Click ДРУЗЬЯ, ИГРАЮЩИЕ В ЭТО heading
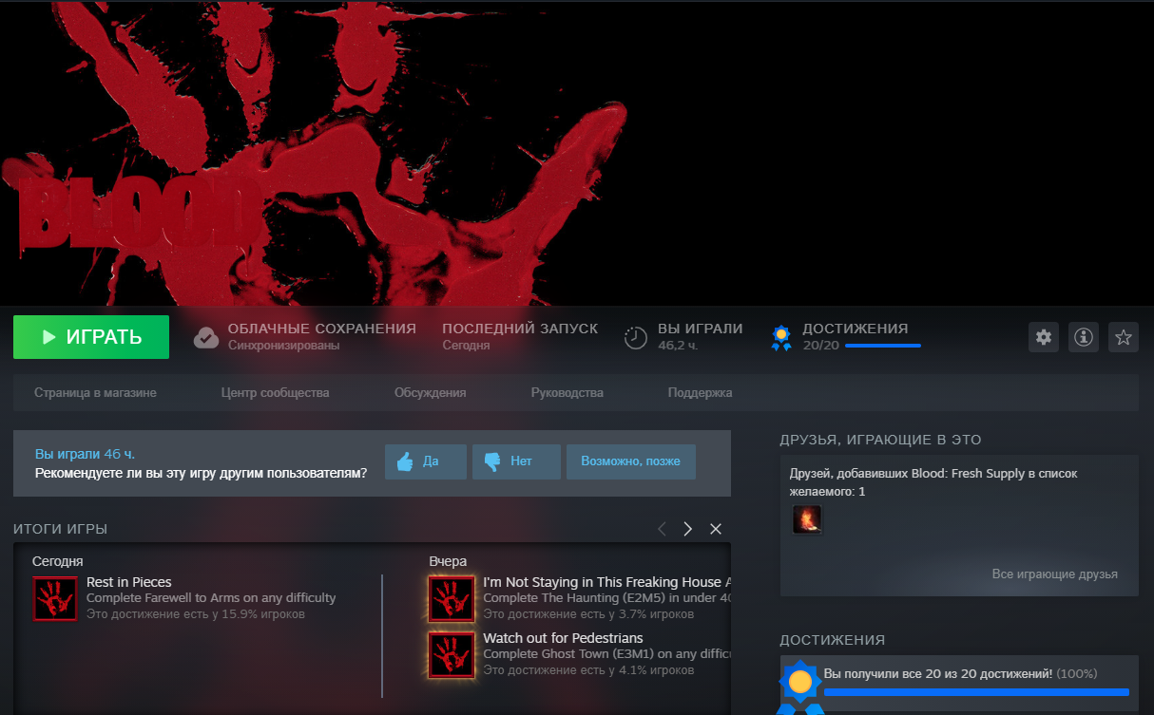Viewport: 1154px width, 715px height. pos(880,440)
